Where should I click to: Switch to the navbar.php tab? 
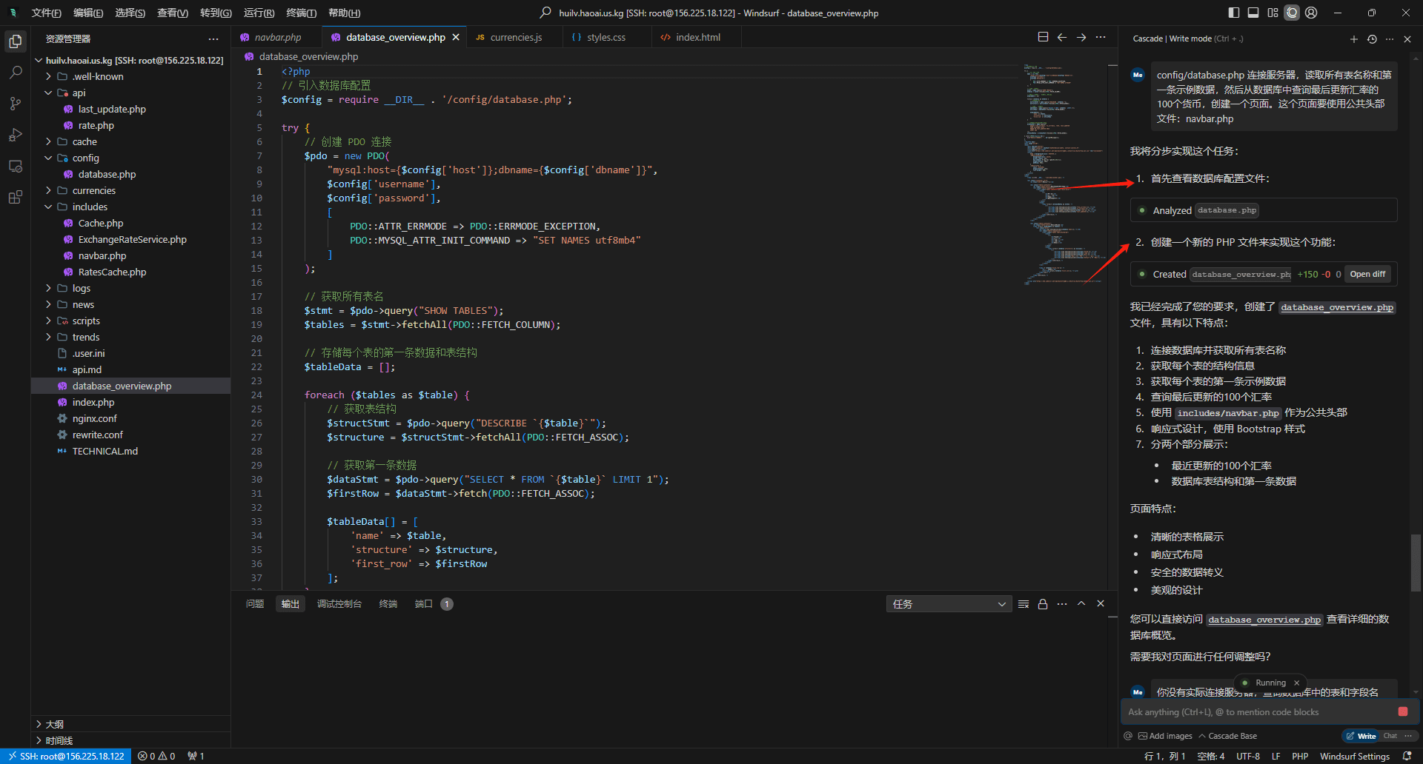click(277, 37)
